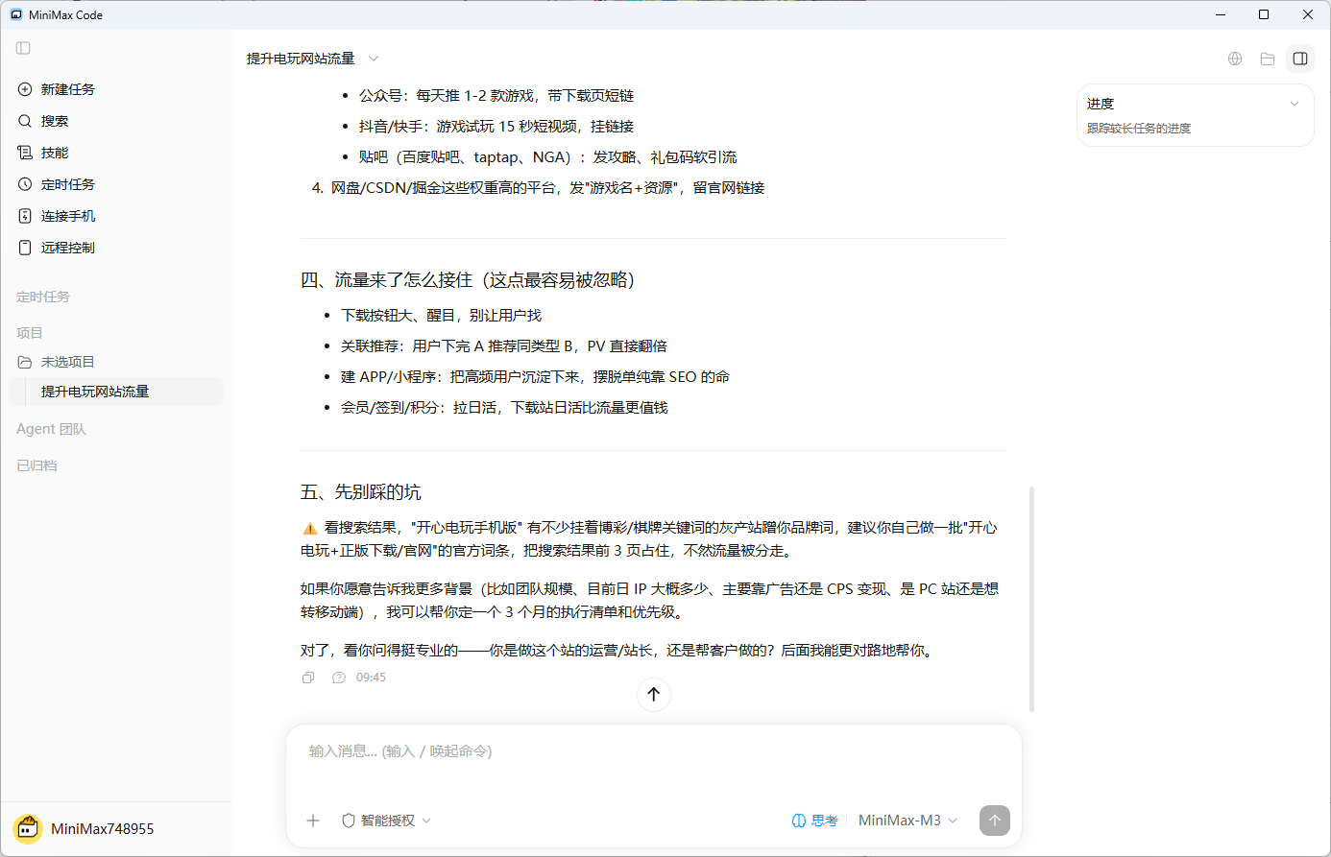
Task: Click the search magnifier icon
Action: click(25, 121)
